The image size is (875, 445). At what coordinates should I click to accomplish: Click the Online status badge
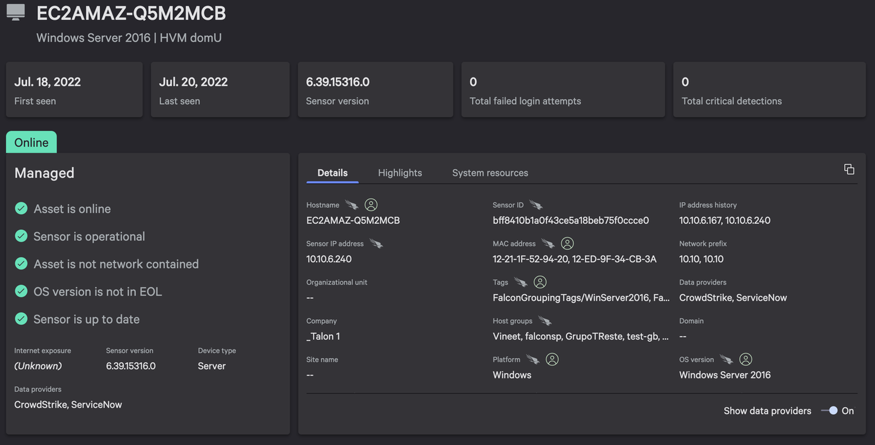coord(32,142)
